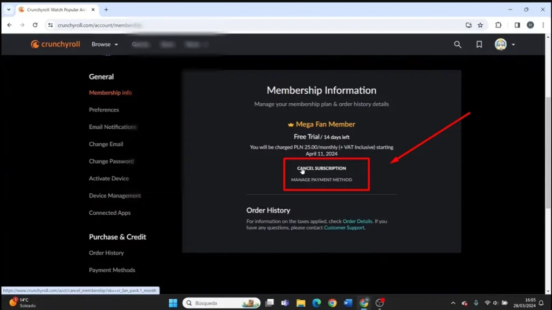Open Microsoft Word from taskbar
Viewport: 552px width, 310px height.
[x=348, y=303]
